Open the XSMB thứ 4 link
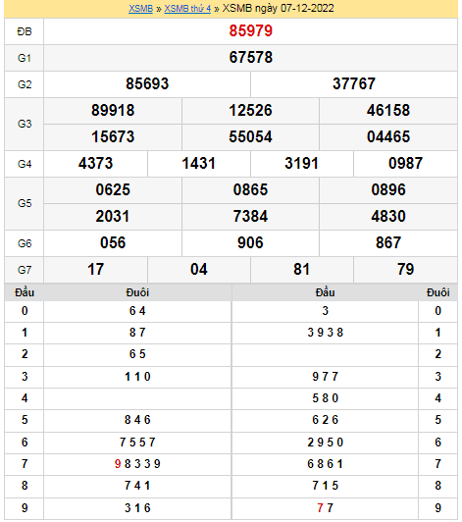The height and width of the screenshot is (522, 462). 187,8
